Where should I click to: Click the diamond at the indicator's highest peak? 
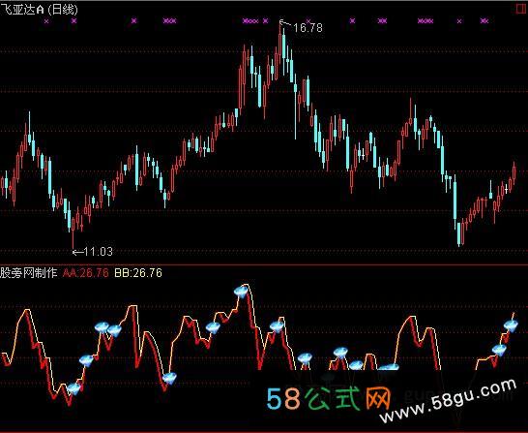click(241, 292)
